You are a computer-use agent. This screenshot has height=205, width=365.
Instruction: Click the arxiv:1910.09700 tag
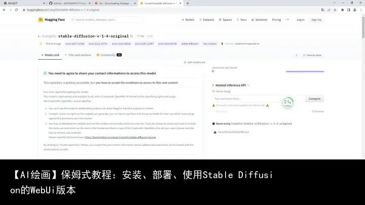pos(167,44)
